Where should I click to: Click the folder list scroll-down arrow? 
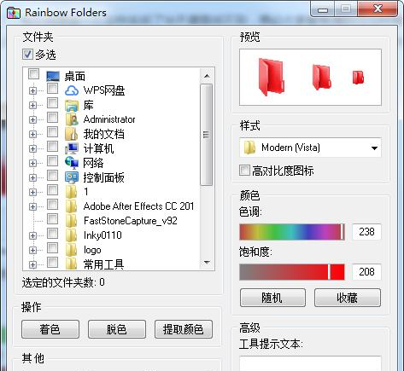click(207, 262)
